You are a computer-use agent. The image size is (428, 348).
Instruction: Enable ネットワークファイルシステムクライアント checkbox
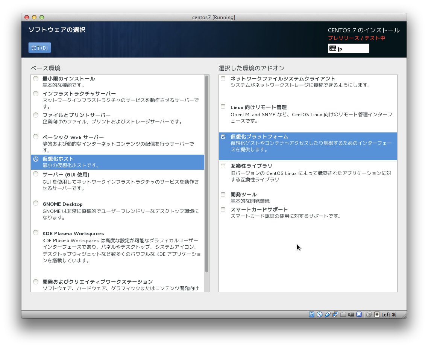223,79
